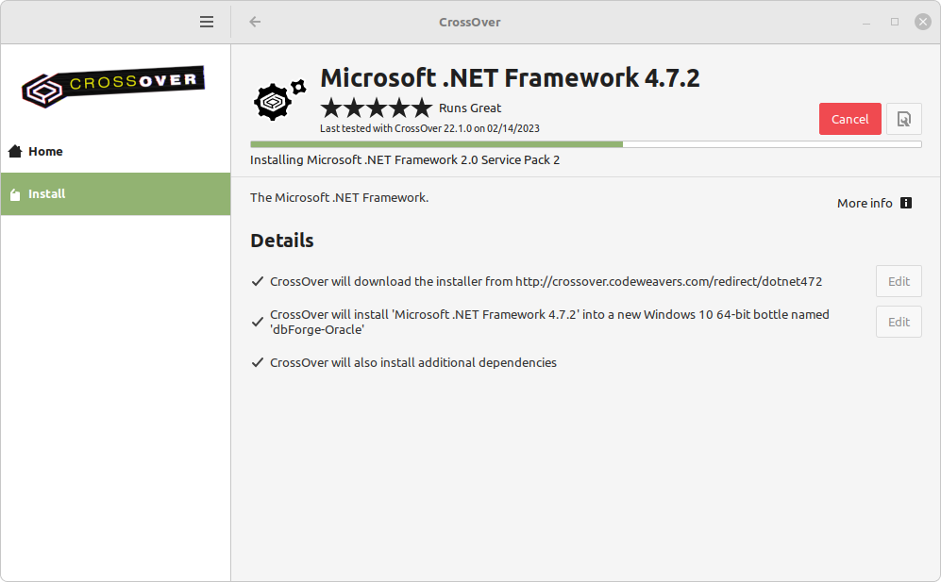
Task: Click the checkmark beside the bottle install line
Action: [258, 323]
